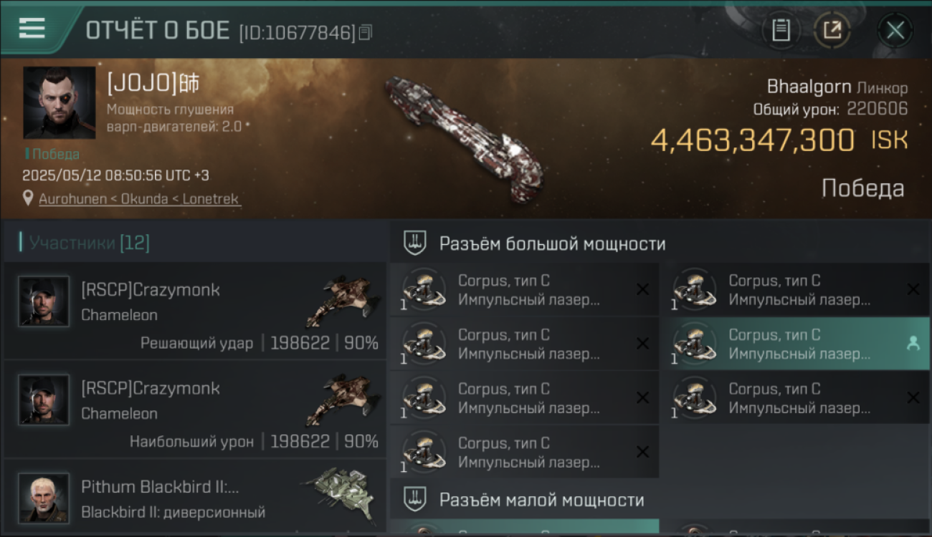Close the battle report window
Image resolution: width=932 pixels, height=537 pixels.
point(895,30)
